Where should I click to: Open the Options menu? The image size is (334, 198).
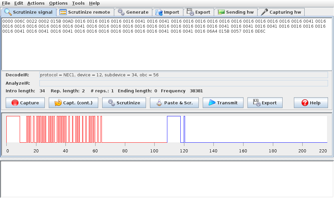58,3
